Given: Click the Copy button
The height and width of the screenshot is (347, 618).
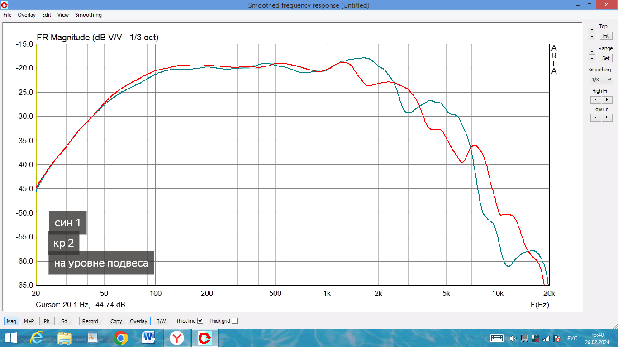Looking at the screenshot, I should (x=116, y=321).
